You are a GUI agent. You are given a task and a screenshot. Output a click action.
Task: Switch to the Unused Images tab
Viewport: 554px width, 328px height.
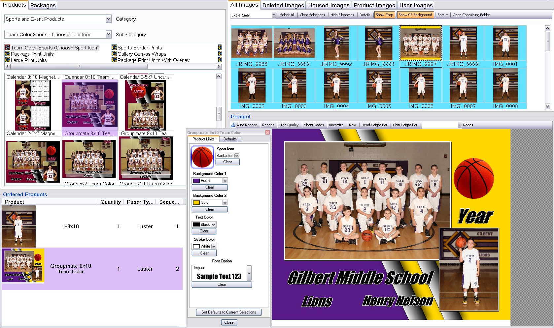tap(329, 5)
